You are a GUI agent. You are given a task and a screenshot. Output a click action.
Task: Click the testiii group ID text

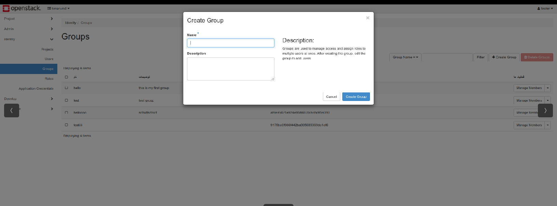299,125
